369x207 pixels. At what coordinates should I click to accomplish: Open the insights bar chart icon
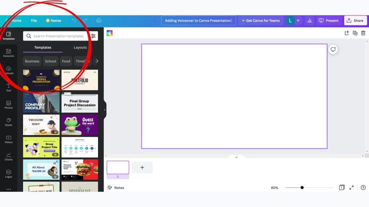pyautogui.click(x=309, y=20)
